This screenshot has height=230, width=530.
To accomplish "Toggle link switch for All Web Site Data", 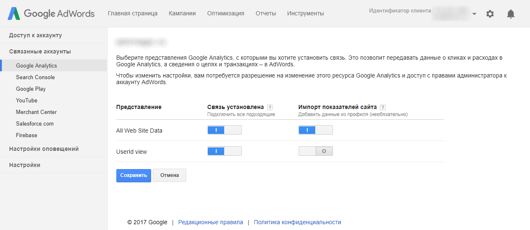I will point(224,130).
